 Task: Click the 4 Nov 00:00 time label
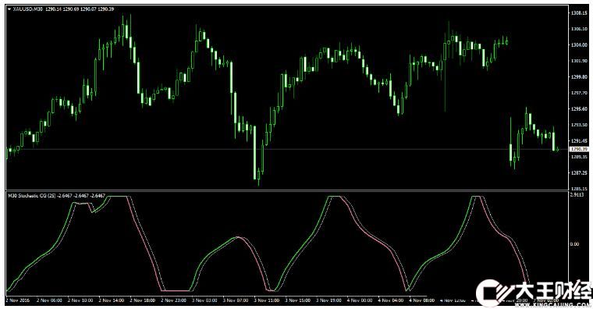click(360, 300)
